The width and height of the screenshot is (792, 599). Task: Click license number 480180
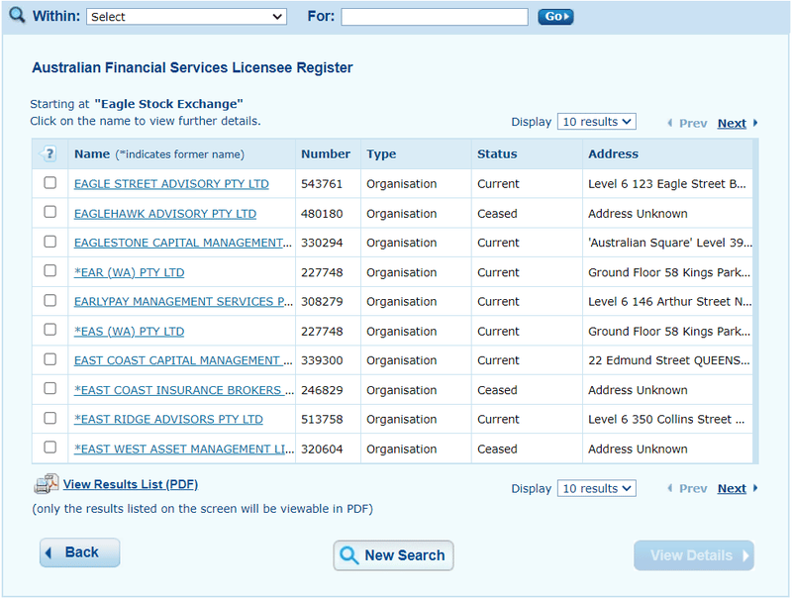[322, 214]
